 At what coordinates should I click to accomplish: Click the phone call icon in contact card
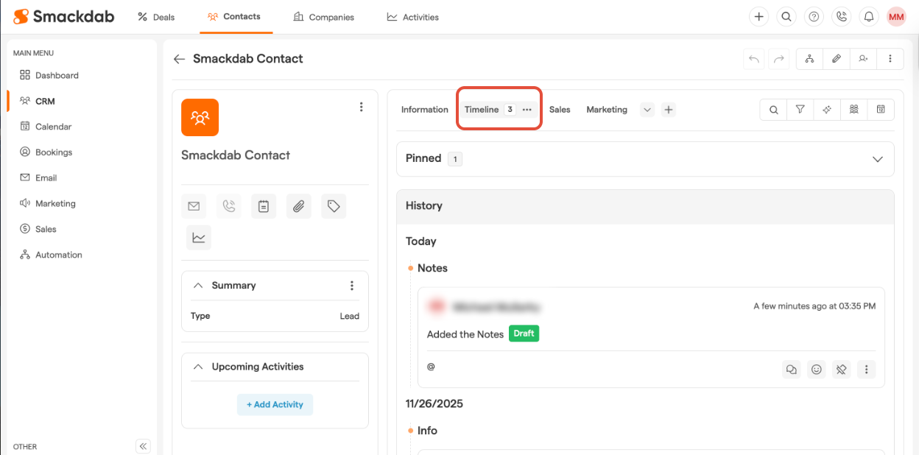pyautogui.click(x=229, y=207)
